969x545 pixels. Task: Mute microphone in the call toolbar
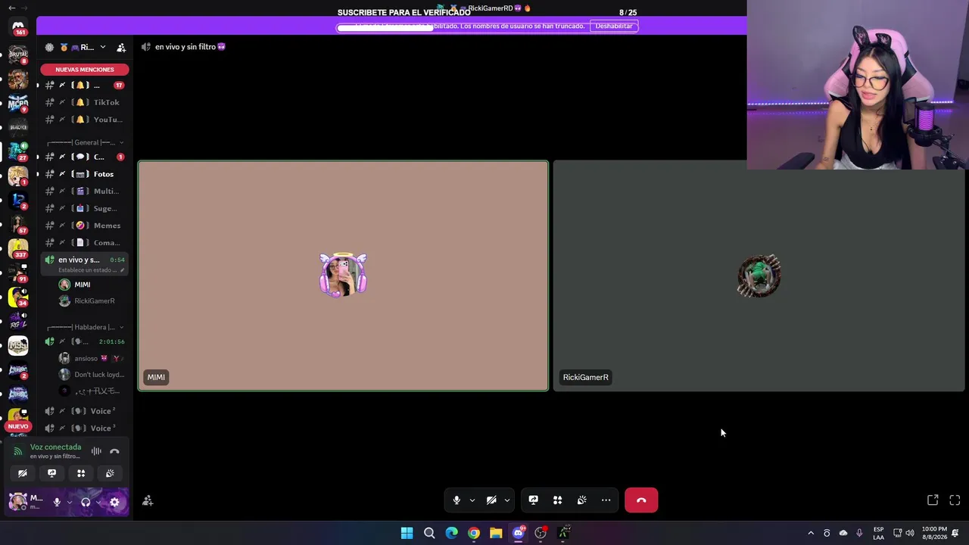pyautogui.click(x=456, y=500)
